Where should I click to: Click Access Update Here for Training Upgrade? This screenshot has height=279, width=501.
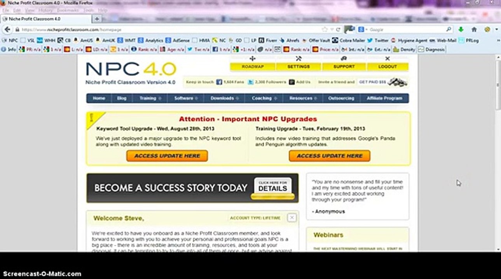pyautogui.click(x=330, y=156)
